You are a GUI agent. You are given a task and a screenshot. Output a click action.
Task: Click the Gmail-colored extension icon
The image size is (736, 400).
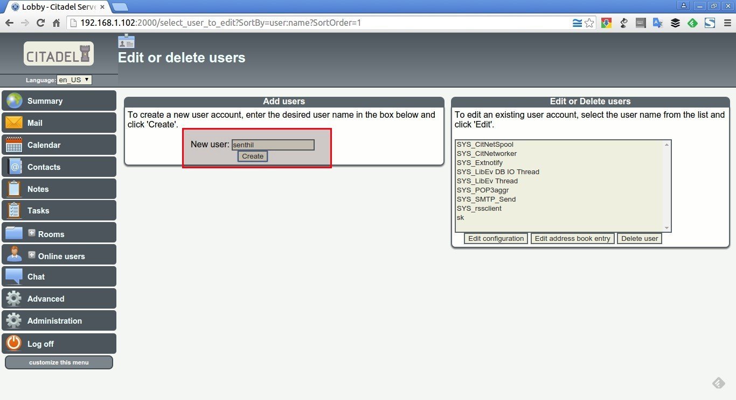point(606,23)
